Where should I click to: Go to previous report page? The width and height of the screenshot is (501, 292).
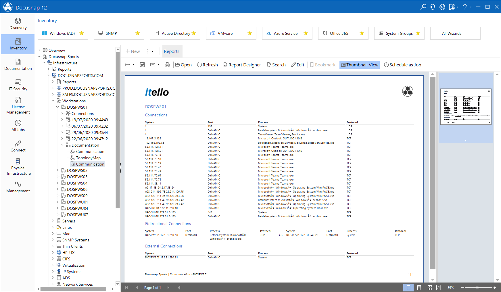(137, 287)
